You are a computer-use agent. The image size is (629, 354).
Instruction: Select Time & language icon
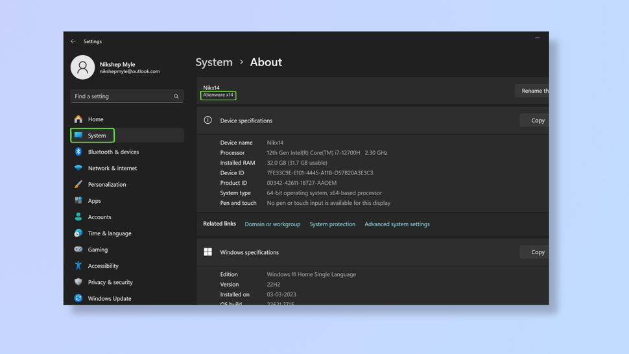(x=78, y=233)
